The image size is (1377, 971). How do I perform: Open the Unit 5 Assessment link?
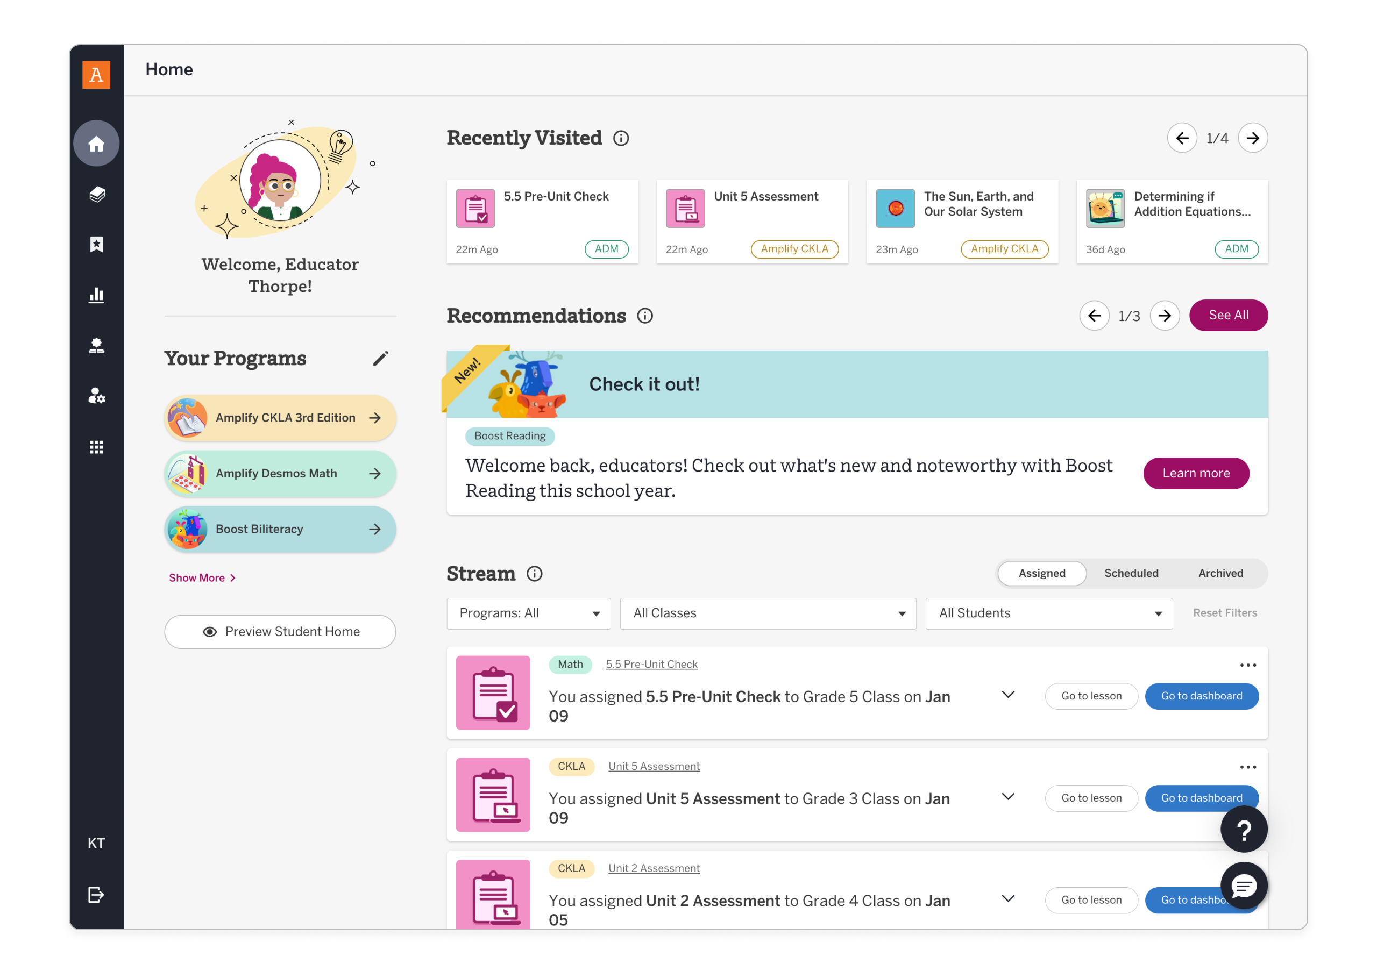coord(654,766)
